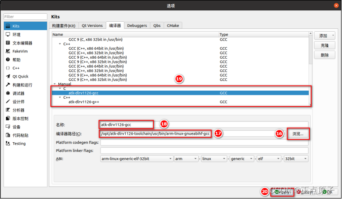Select atk-dlrv1126-g++ compiler row
342x199 pixels.
[180, 102]
